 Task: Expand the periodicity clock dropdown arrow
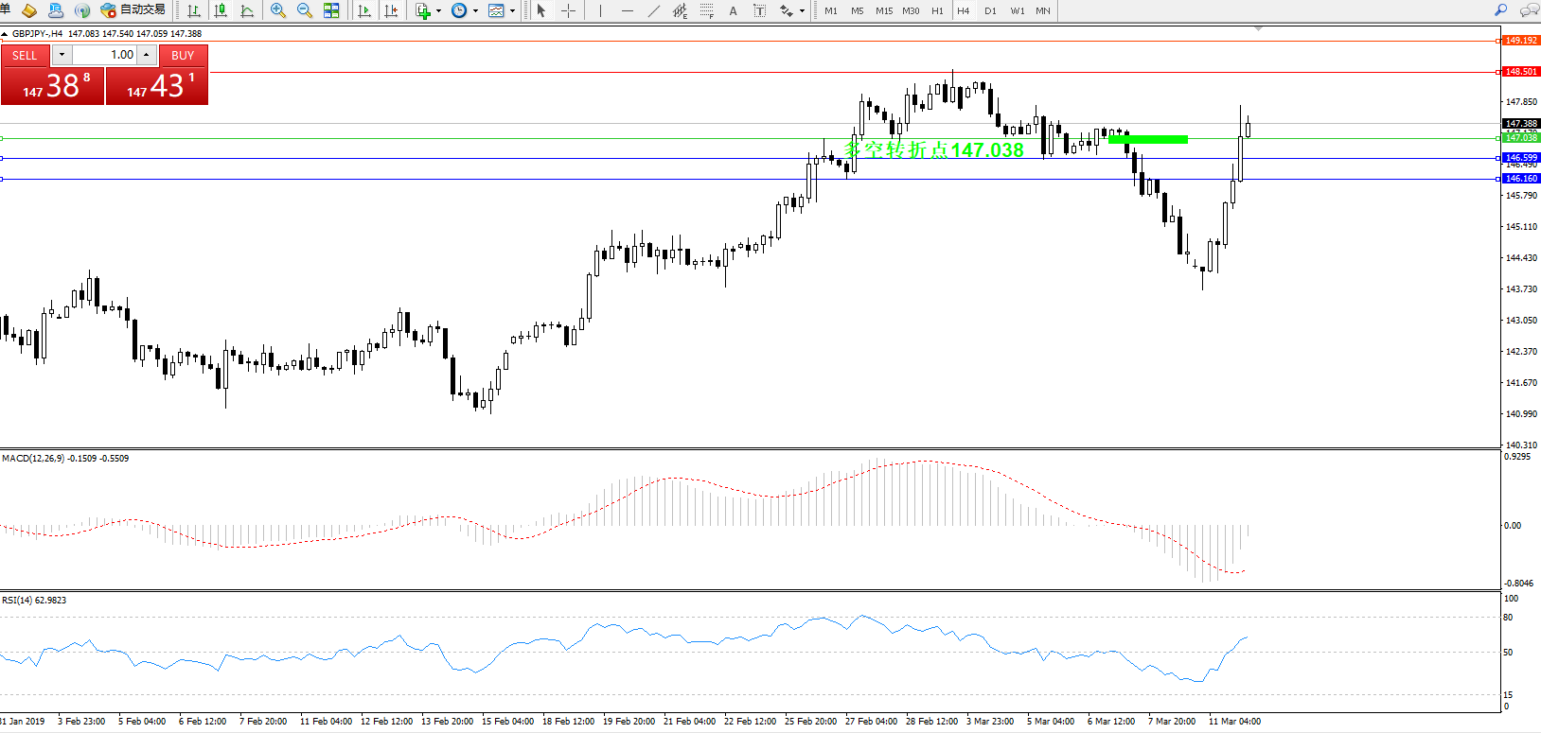pos(475,11)
